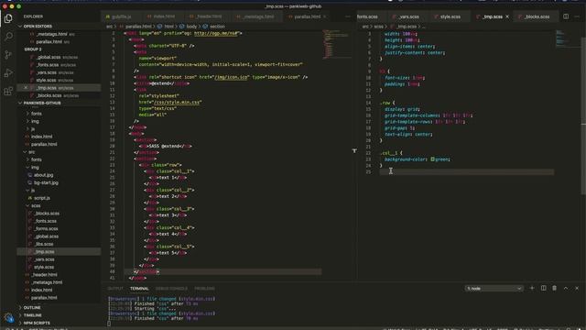Open more actions for right editor group

(x=577, y=16)
